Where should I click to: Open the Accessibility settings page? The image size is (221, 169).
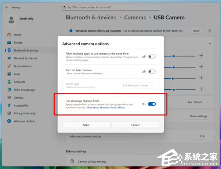[x=21, y=106]
